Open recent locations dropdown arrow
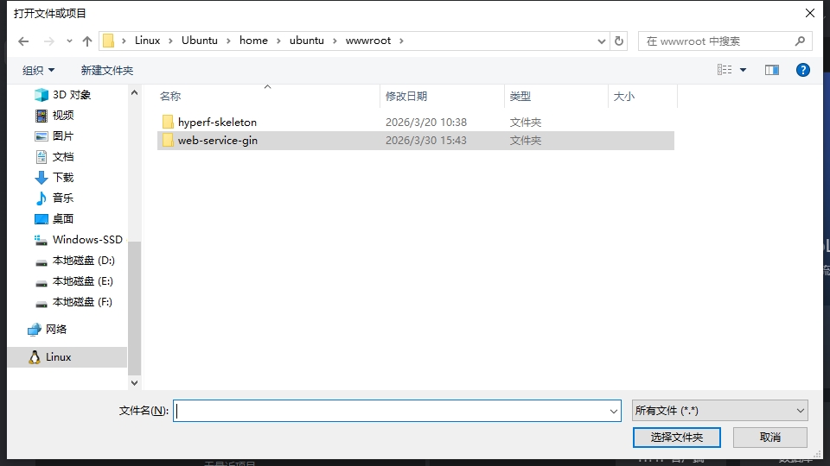Viewport: 830px width, 466px height. [x=69, y=41]
